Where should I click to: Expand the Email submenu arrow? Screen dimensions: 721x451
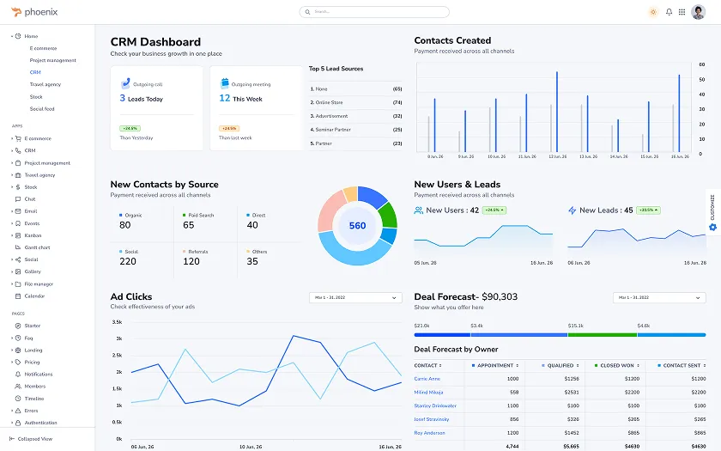(x=12, y=211)
